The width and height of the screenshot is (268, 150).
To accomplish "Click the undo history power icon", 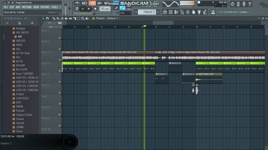I will point(232,4).
